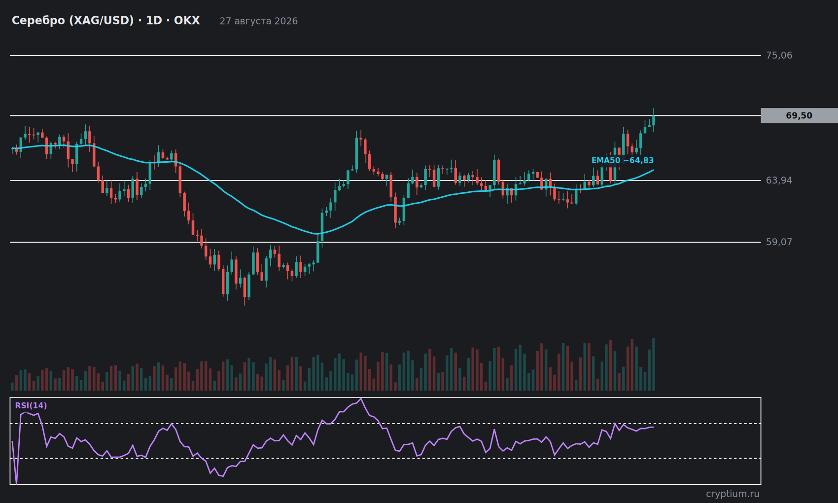Click the 59,07 price level label

coord(779,242)
